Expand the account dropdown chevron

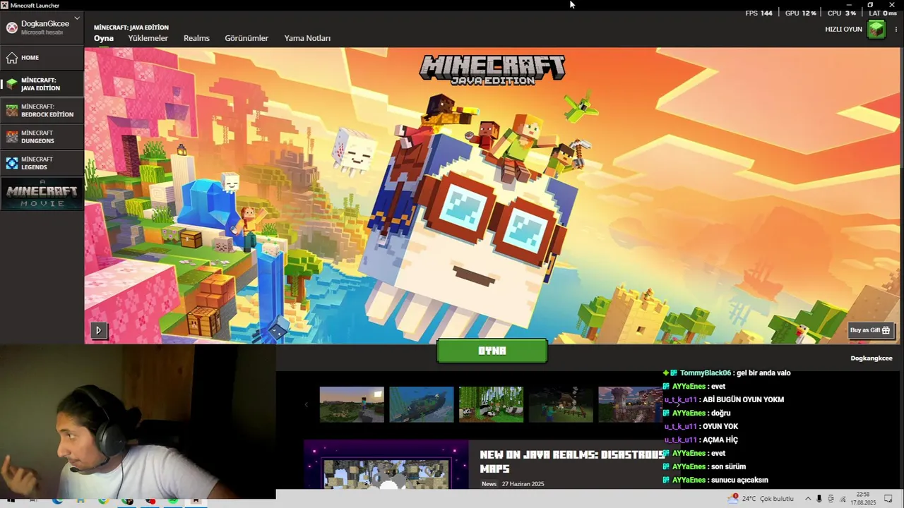[x=77, y=18]
